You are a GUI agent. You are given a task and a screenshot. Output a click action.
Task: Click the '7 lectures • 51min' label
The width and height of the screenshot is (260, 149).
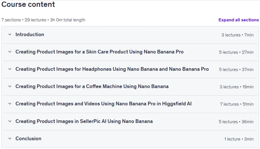pos(237,104)
